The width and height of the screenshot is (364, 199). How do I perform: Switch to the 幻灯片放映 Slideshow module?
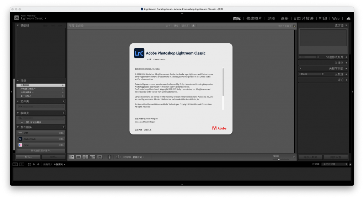(x=304, y=18)
